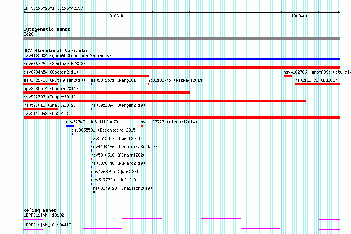
Task: Select the red dgv8784n54 variant bar
Action: (x=86, y=76)
